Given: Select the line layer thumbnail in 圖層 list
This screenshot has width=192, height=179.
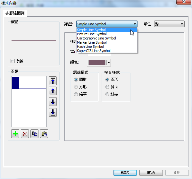Looking at the screenshot, I should pos(29,83).
